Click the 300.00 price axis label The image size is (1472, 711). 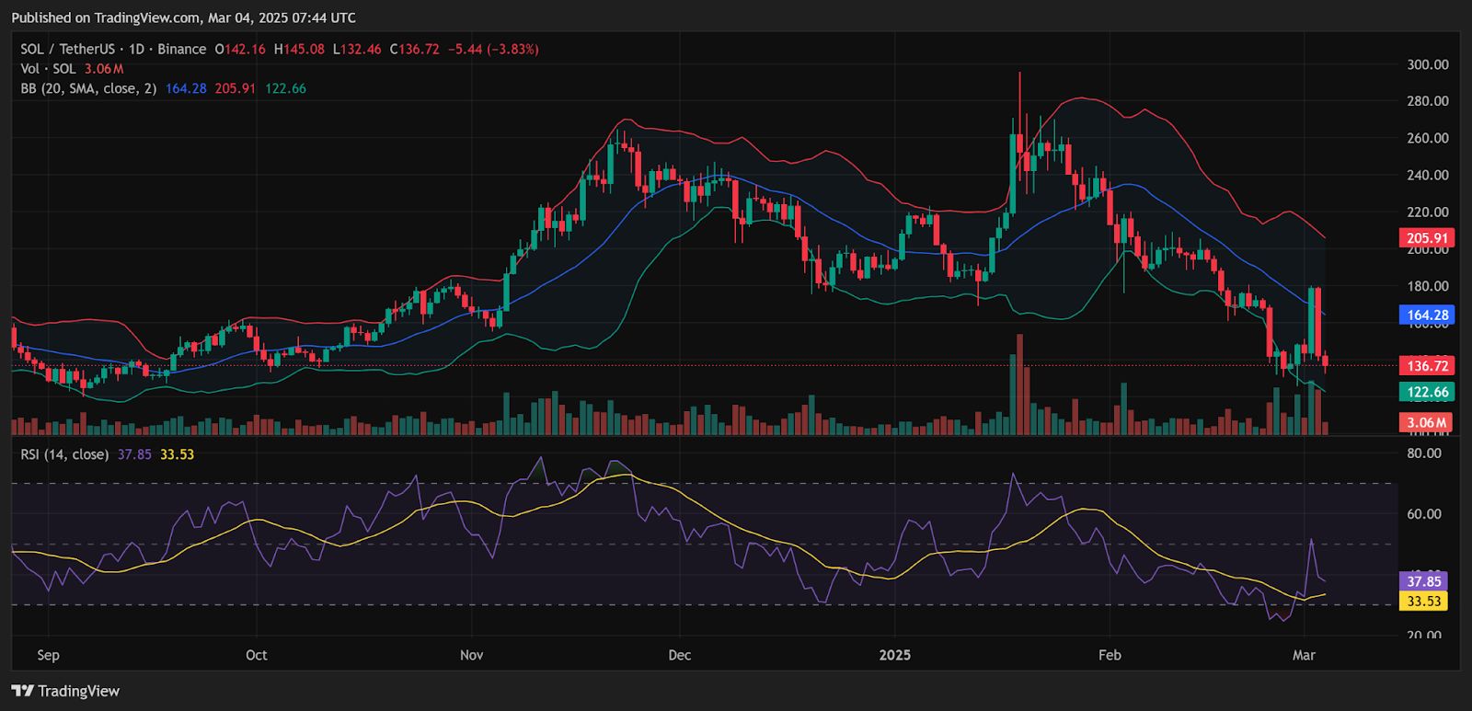tap(1428, 64)
